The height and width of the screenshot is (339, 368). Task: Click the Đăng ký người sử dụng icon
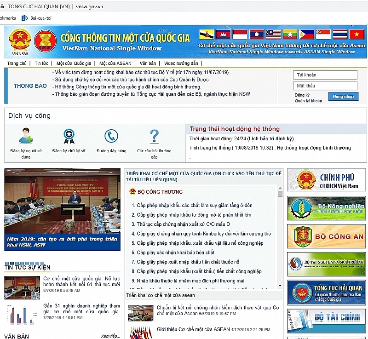[x=26, y=136]
